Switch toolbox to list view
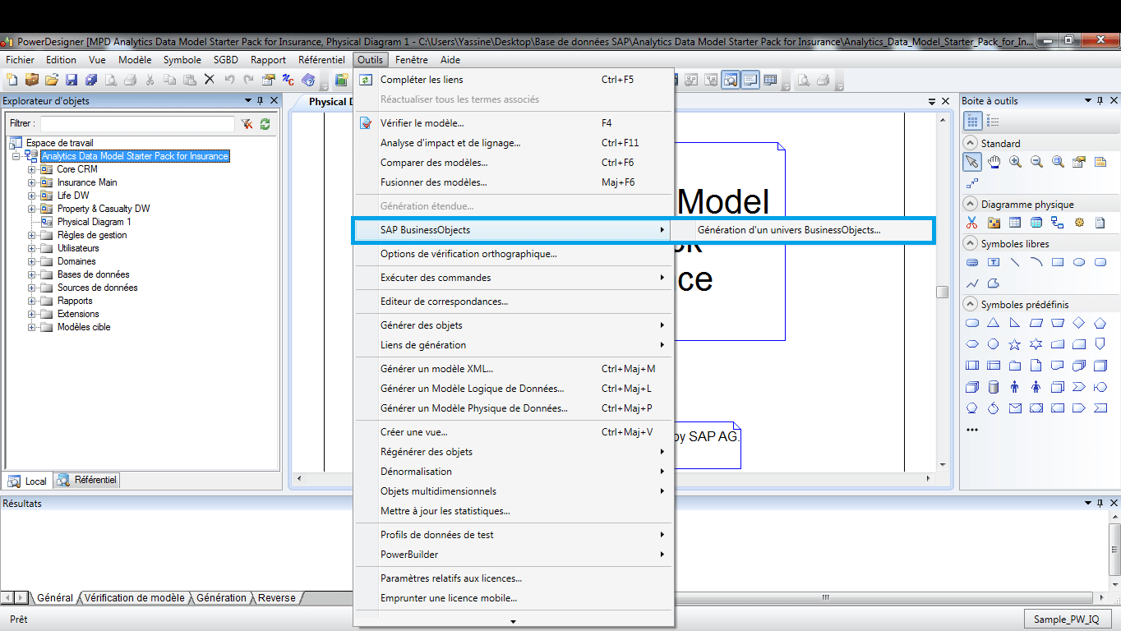The image size is (1121, 631). coord(993,122)
